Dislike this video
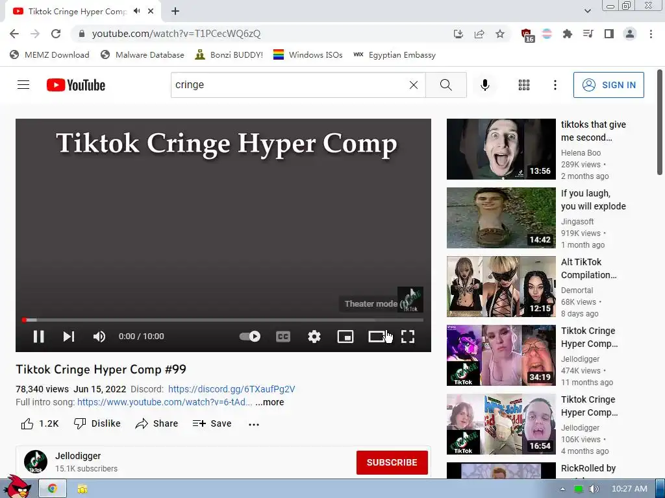Viewport: 665px width, 498px height. click(97, 423)
